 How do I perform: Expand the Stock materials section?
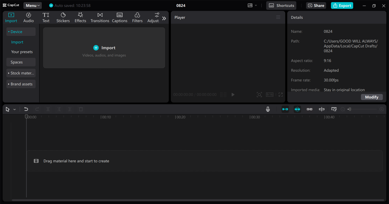click(x=21, y=73)
